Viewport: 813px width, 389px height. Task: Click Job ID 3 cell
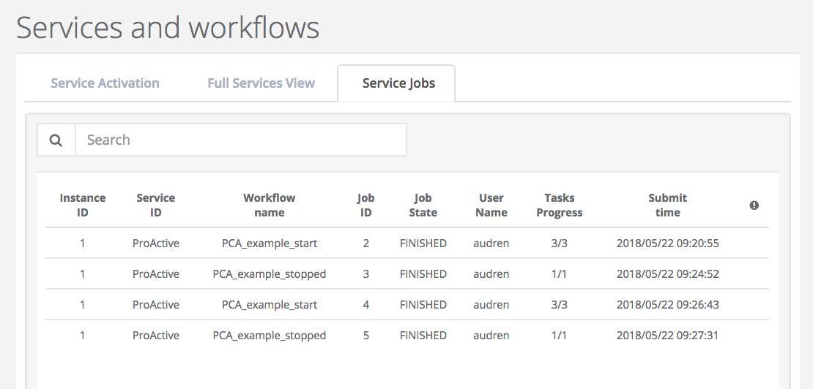click(x=366, y=274)
